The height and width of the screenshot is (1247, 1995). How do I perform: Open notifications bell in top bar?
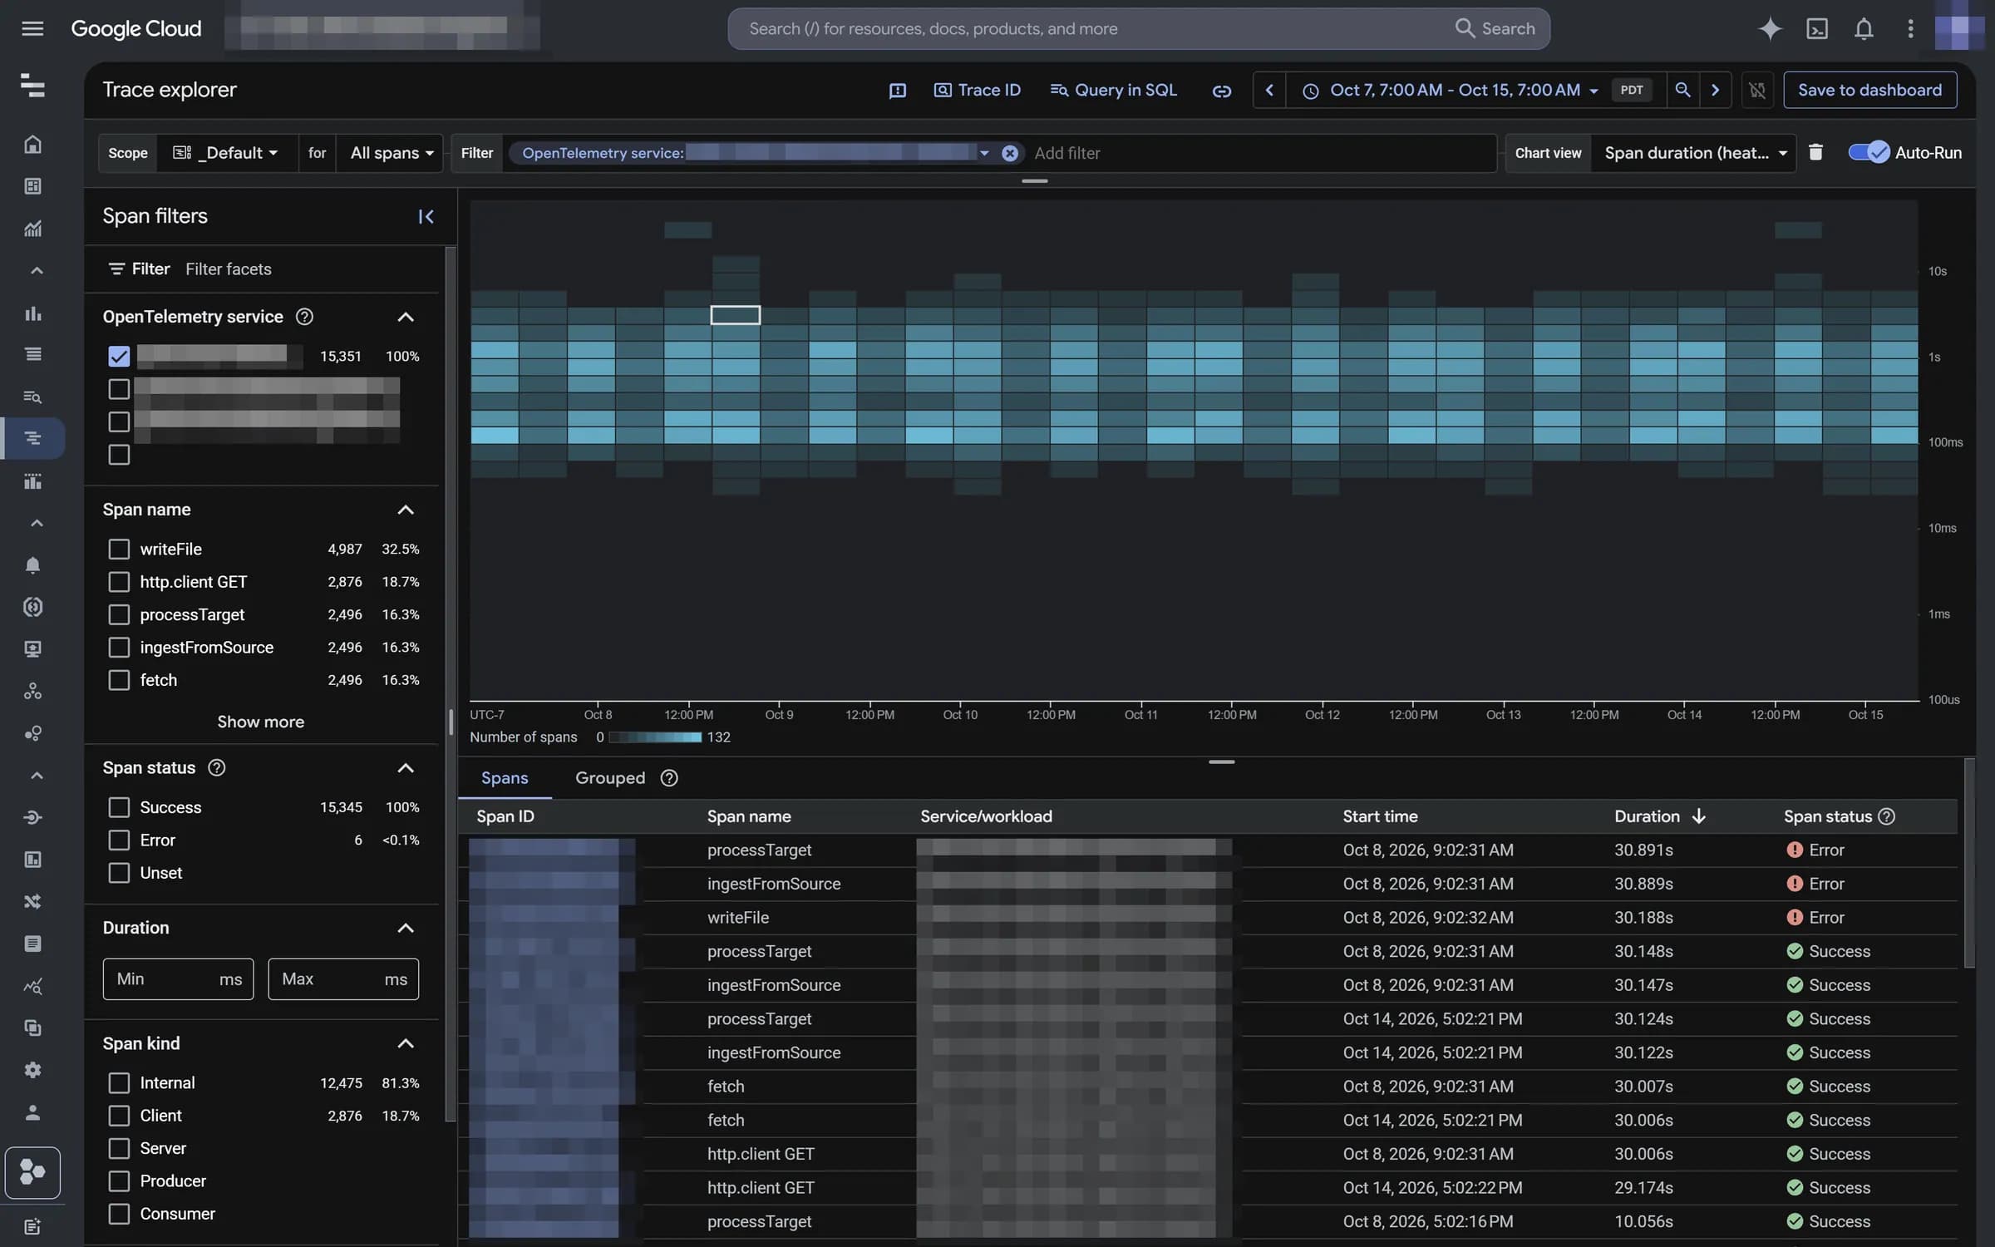tap(1864, 28)
